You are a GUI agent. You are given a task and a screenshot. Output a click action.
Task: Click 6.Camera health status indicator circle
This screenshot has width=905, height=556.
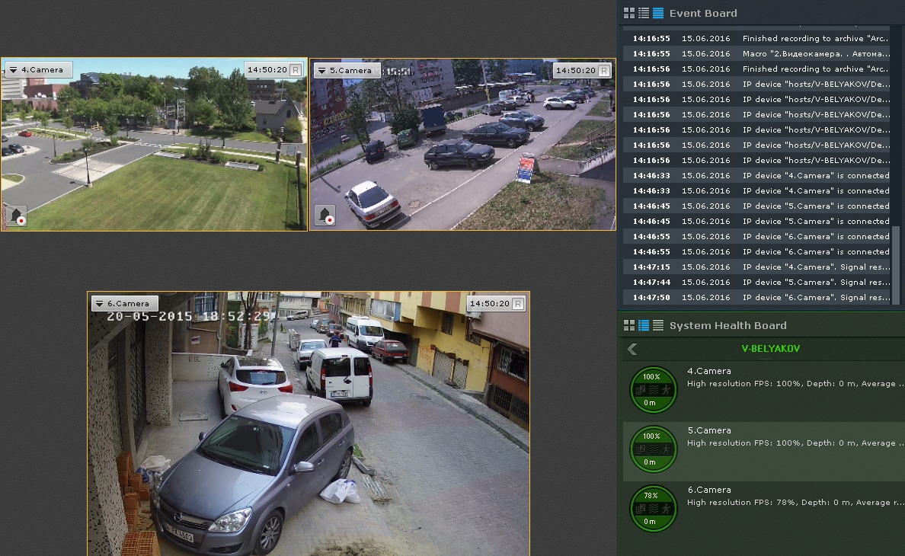(x=653, y=509)
